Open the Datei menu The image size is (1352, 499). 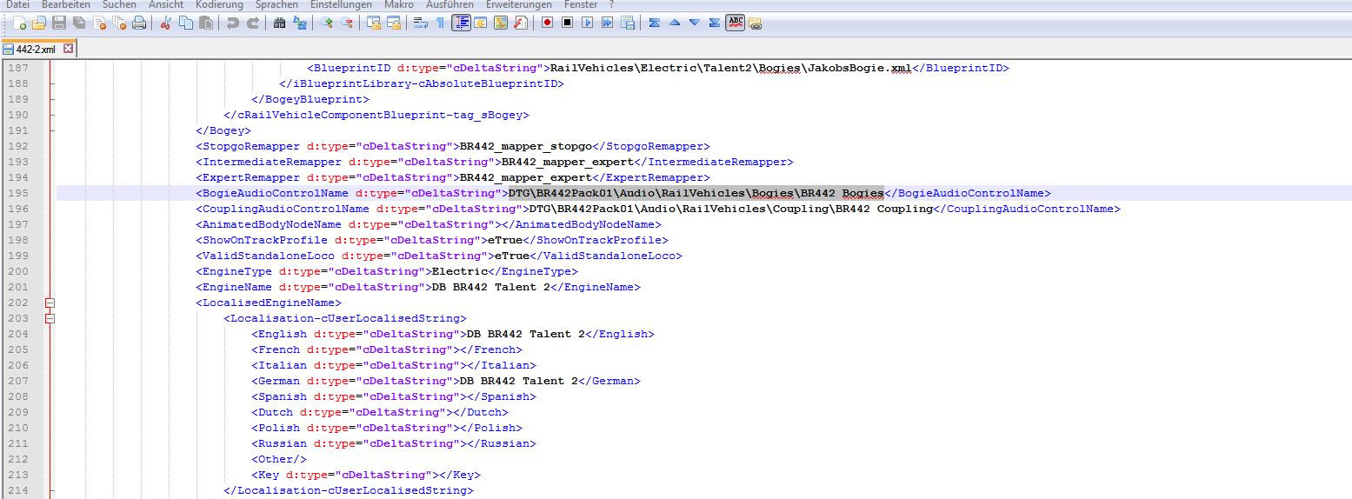coord(17,4)
